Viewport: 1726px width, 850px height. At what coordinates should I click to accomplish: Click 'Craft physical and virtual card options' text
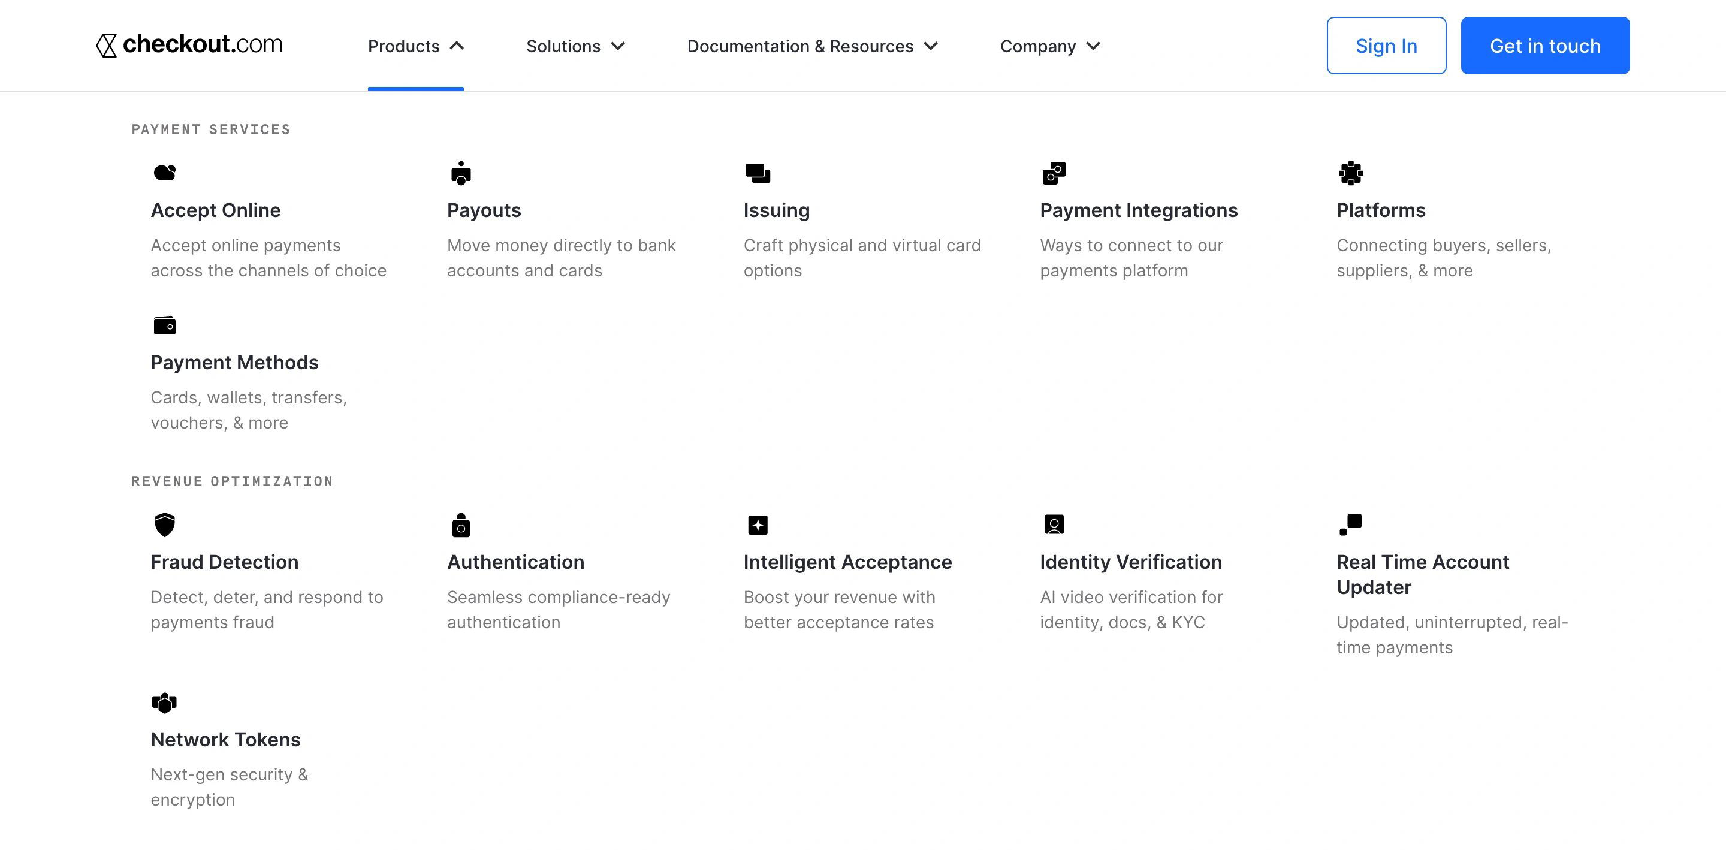point(862,258)
